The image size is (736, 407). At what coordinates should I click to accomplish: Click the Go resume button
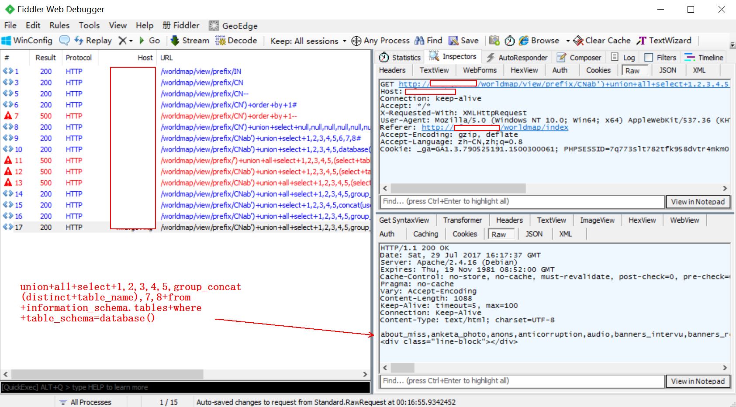click(x=149, y=41)
